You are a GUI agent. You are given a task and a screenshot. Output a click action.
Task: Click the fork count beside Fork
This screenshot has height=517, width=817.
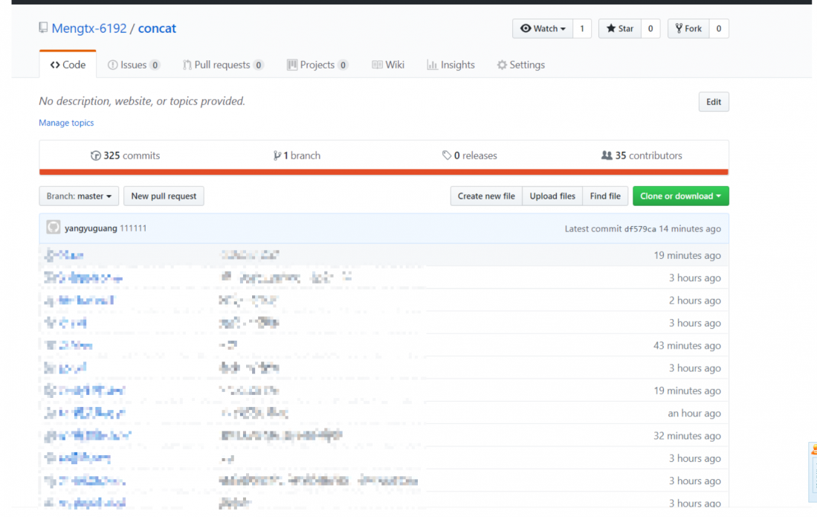tap(719, 29)
